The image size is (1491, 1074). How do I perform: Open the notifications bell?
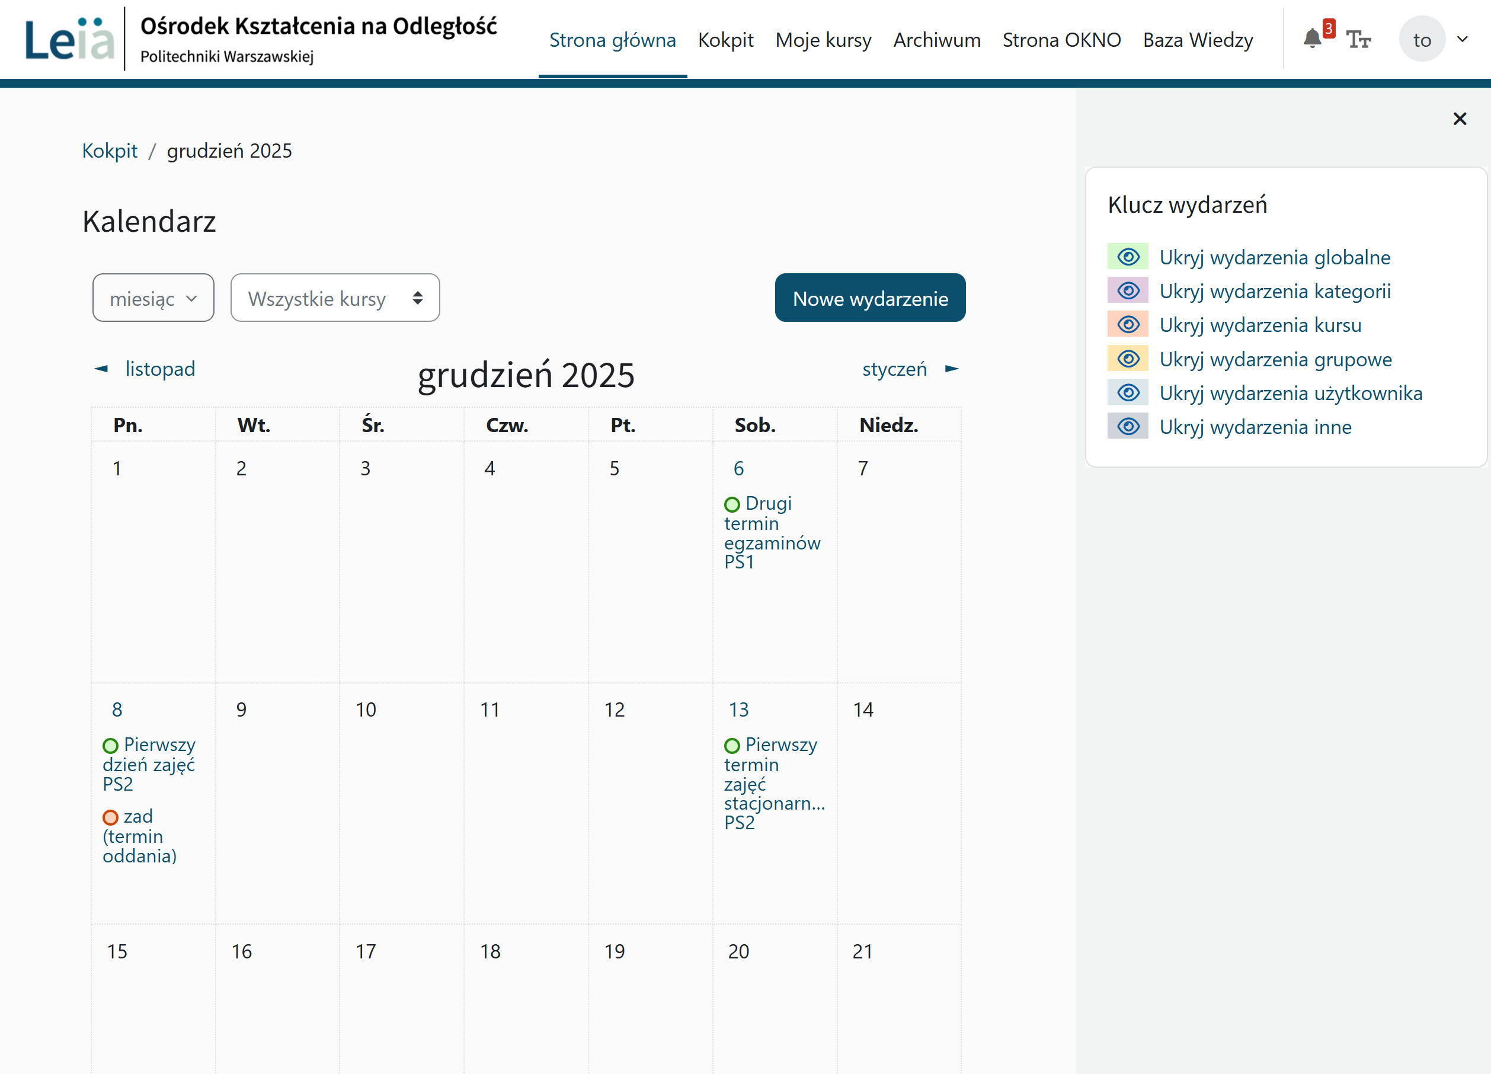(x=1311, y=39)
